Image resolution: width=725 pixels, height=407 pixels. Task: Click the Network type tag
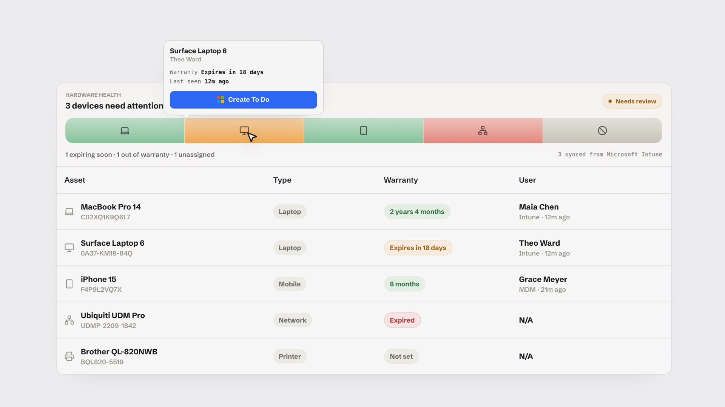coord(293,320)
